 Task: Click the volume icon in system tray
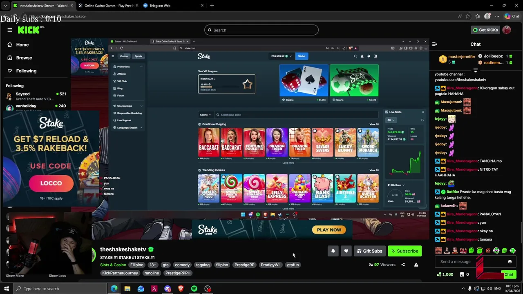[490, 289]
